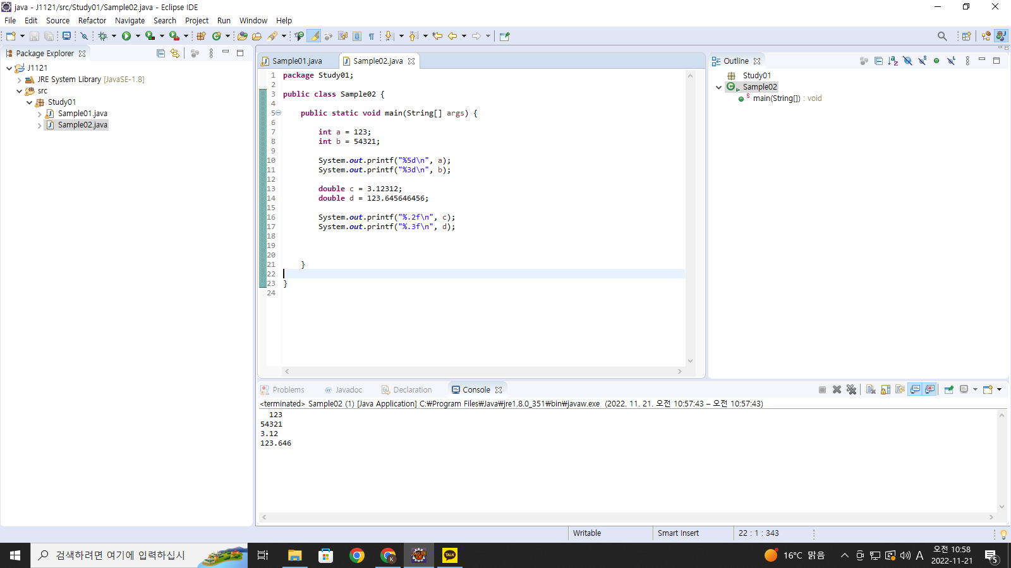Open the Navigate menu
1011x568 pixels.
click(130, 20)
